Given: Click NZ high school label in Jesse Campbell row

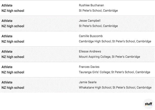Looking at the screenshot, I should pos(13,26).
